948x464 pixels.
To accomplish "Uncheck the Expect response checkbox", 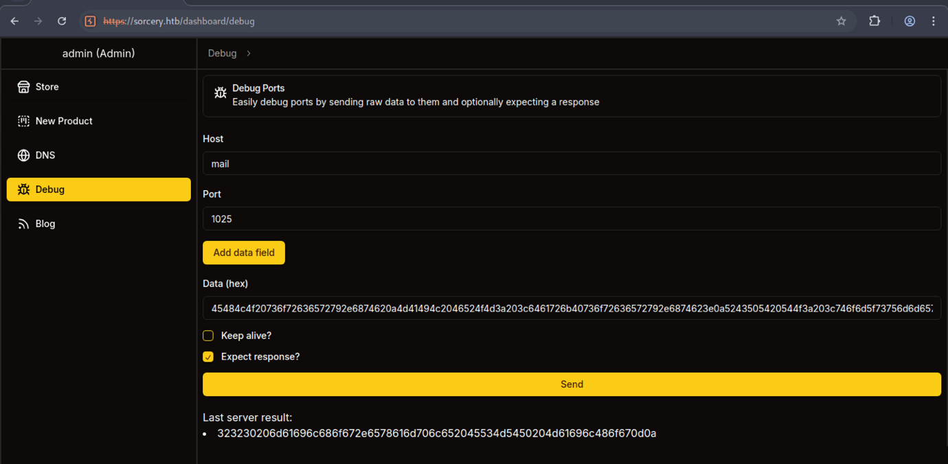I will tap(208, 357).
